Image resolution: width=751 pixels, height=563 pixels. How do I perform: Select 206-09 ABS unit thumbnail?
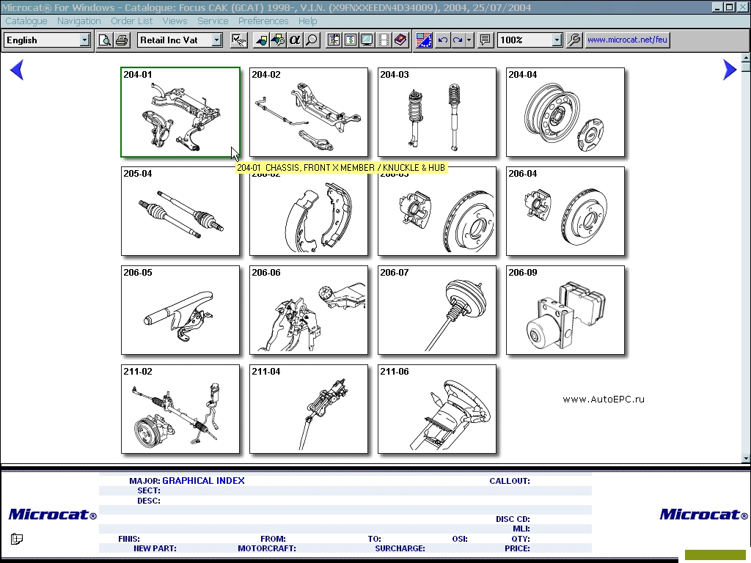click(x=565, y=310)
